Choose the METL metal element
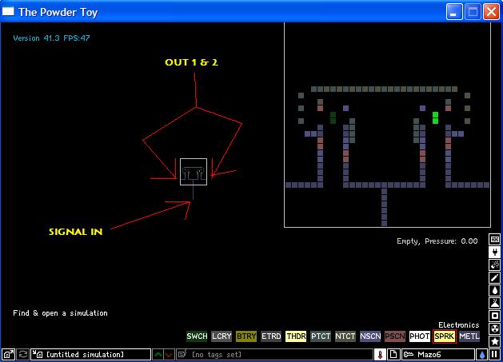 (469, 337)
